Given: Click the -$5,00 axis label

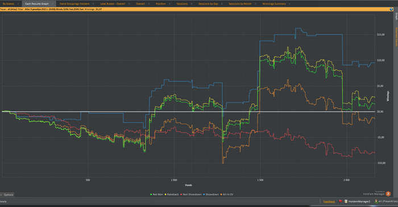Looking at the screenshot, I should pyautogui.click(x=380, y=137).
